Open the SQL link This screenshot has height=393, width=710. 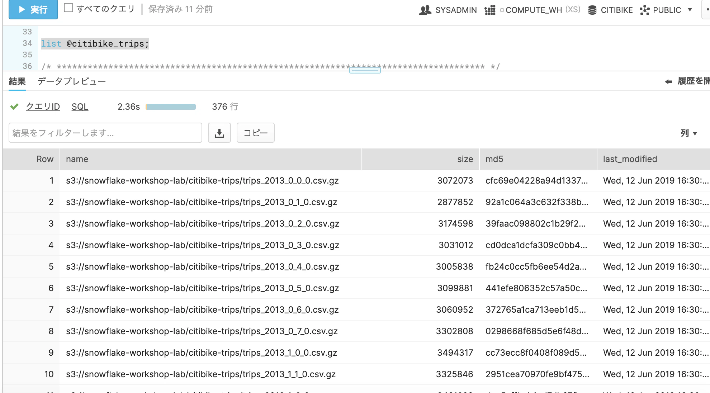(80, 106)
